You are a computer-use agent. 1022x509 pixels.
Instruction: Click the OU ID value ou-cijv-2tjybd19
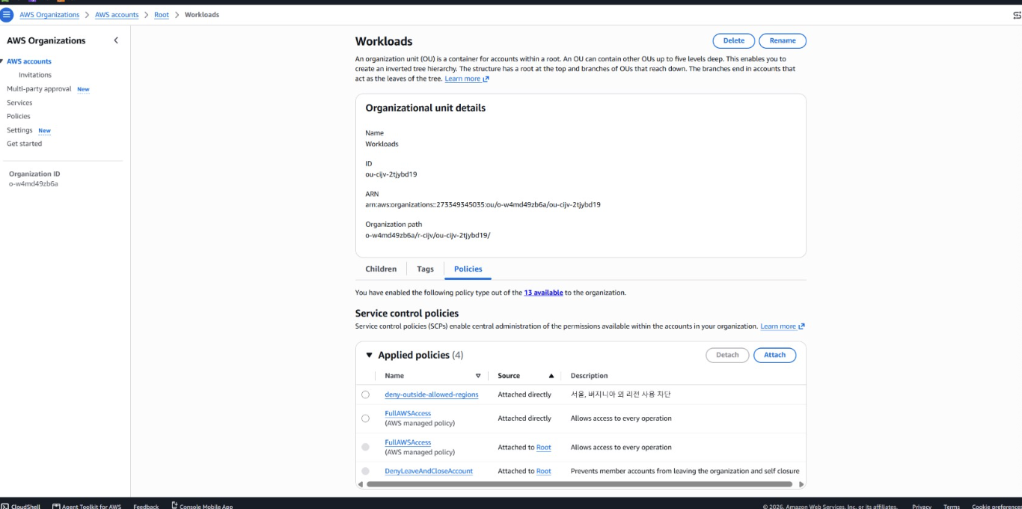pyautogui.click(x=391, y=174)
